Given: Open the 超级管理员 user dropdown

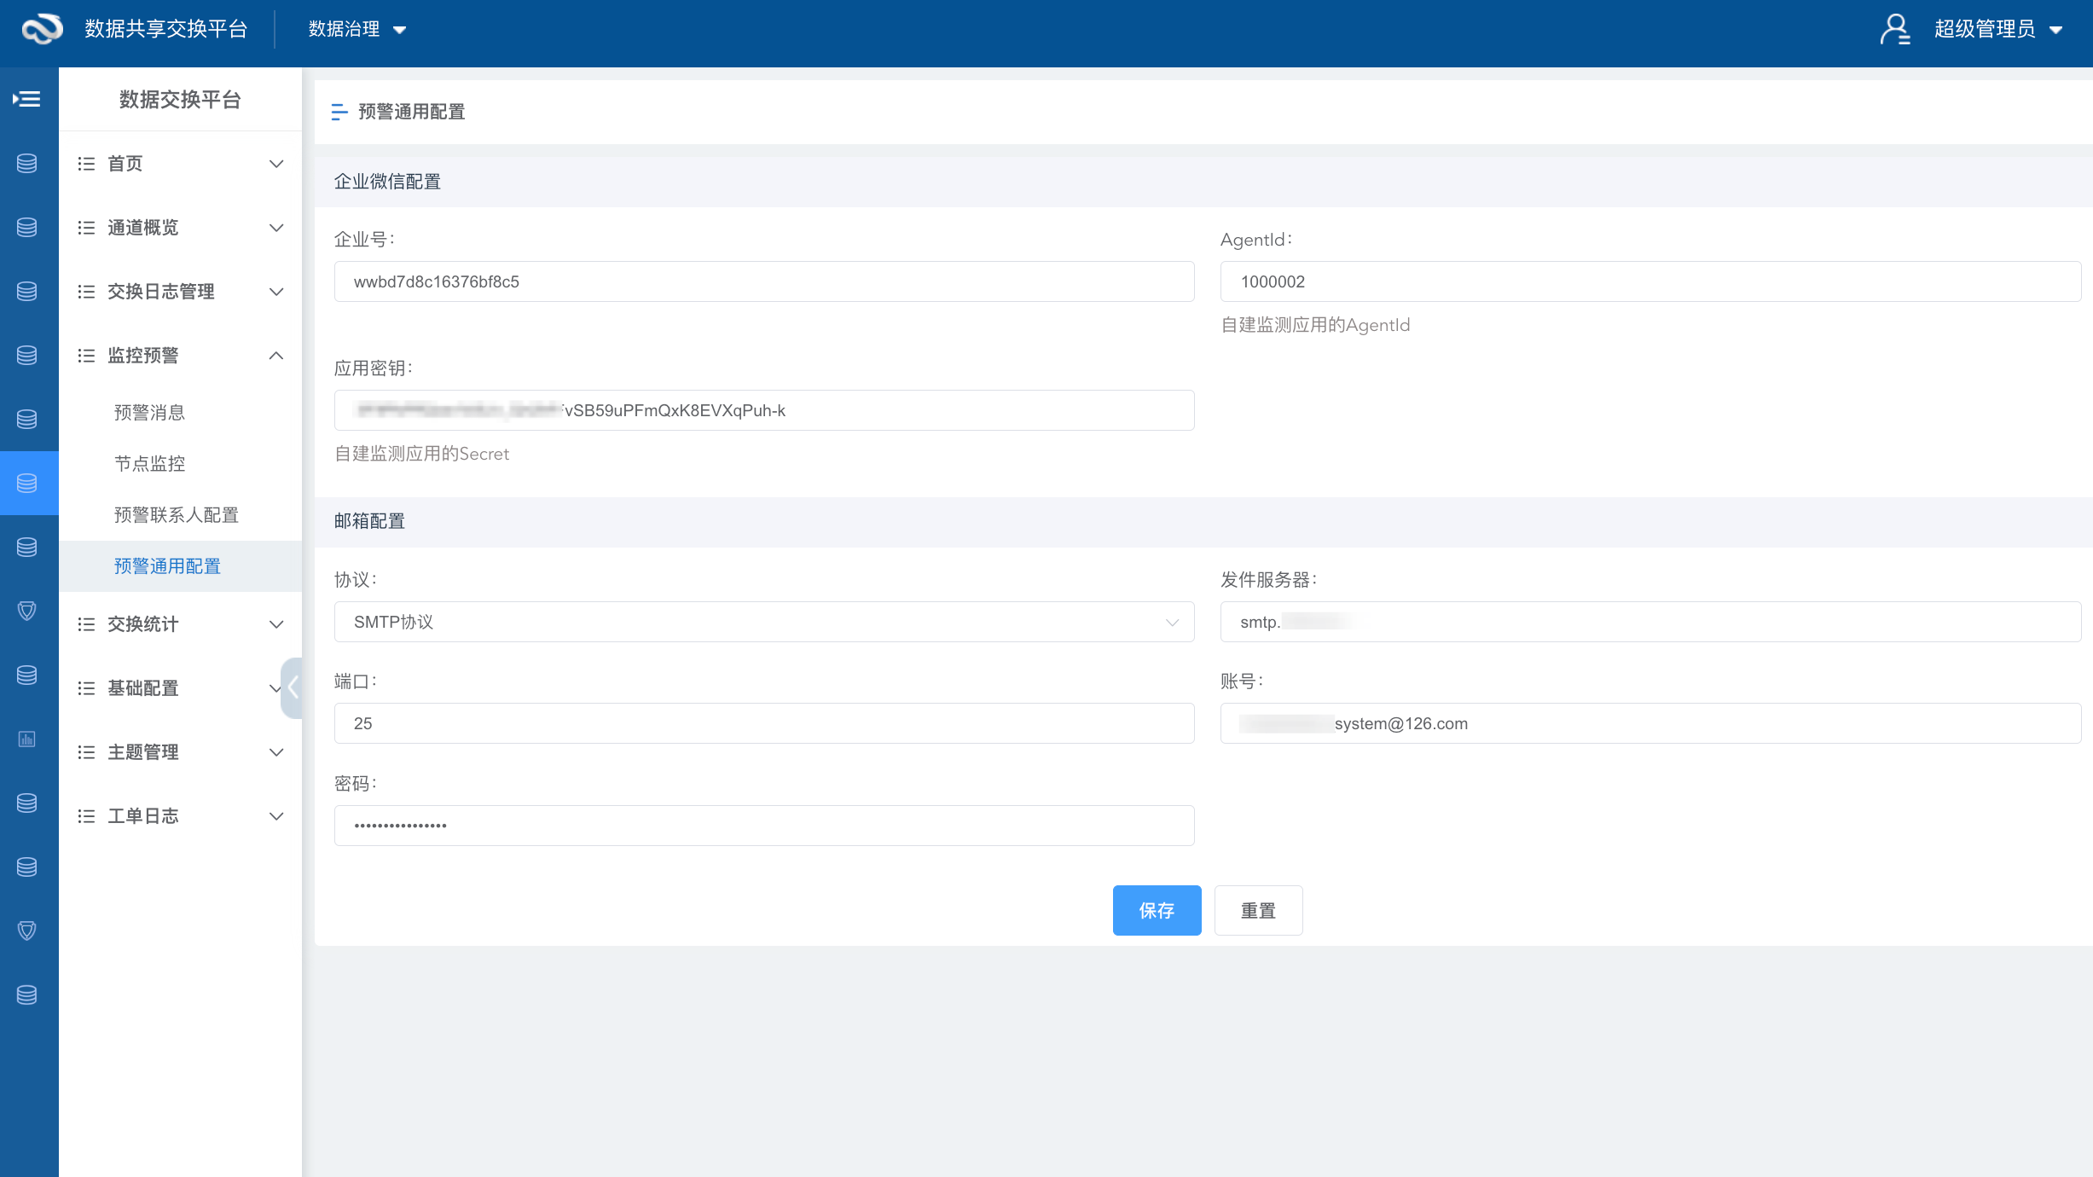Looking at the screenshot, I should [x=1997, y=29].
